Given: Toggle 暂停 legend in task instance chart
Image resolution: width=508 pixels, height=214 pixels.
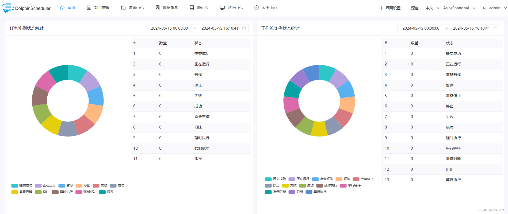Looking at the screenshot, I should [66, 185].
